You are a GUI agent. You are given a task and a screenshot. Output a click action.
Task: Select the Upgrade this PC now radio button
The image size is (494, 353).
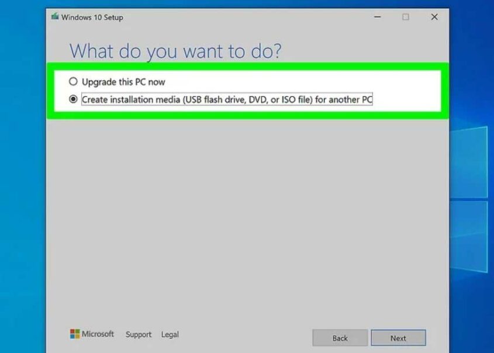73,82
